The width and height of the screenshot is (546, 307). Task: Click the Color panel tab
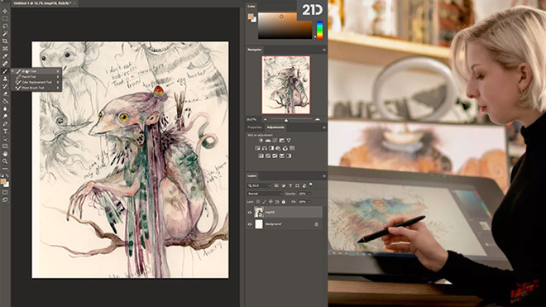(251, 7)
